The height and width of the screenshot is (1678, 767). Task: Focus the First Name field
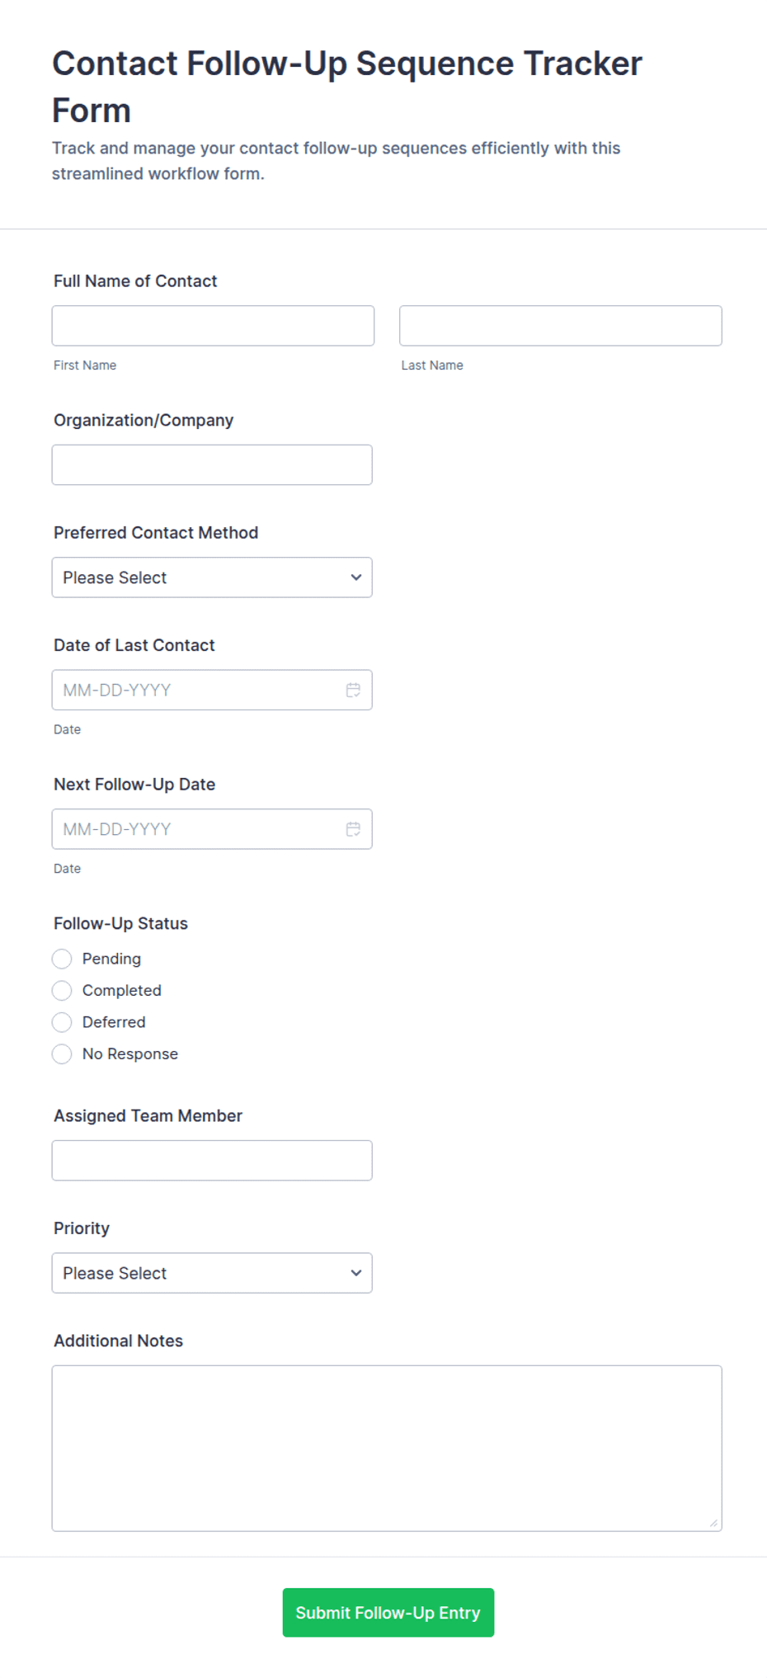tap(213, 326)
